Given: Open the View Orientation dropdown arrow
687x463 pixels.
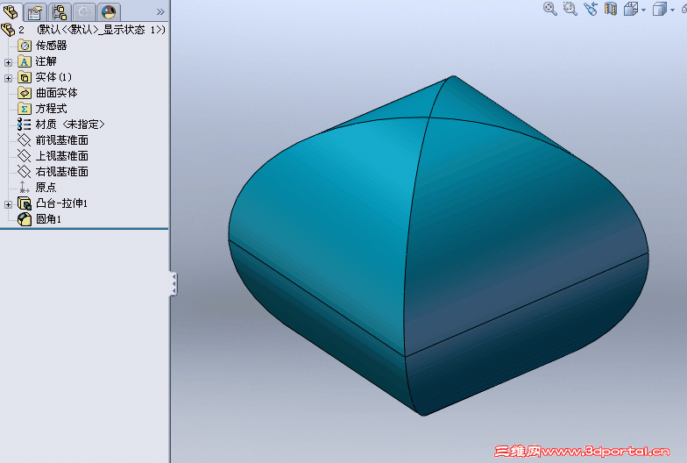Looking at the screenshot, I should pyautogui.click(x=643, y=10).
